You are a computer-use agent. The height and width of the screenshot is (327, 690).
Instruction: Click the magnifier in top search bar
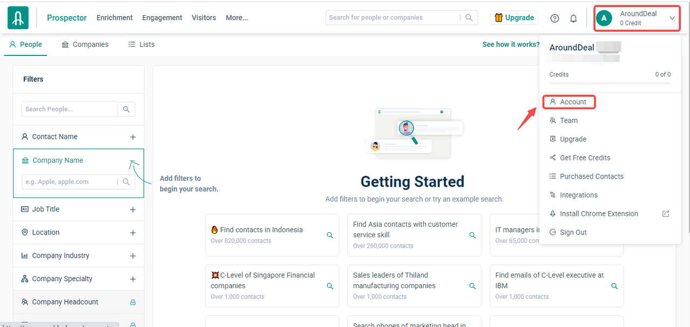[470, 18]
